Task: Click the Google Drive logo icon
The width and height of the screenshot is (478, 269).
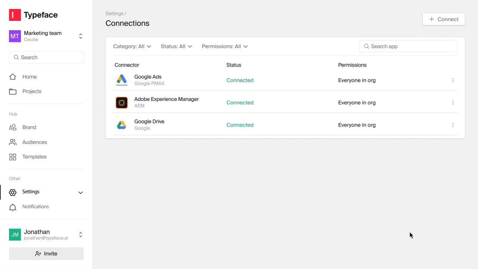Action: point(122,125)
